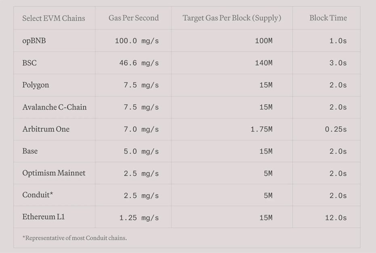This screenshot has height=253, width=376.
Task: Click the BSC row label
Action: point(29,63)
